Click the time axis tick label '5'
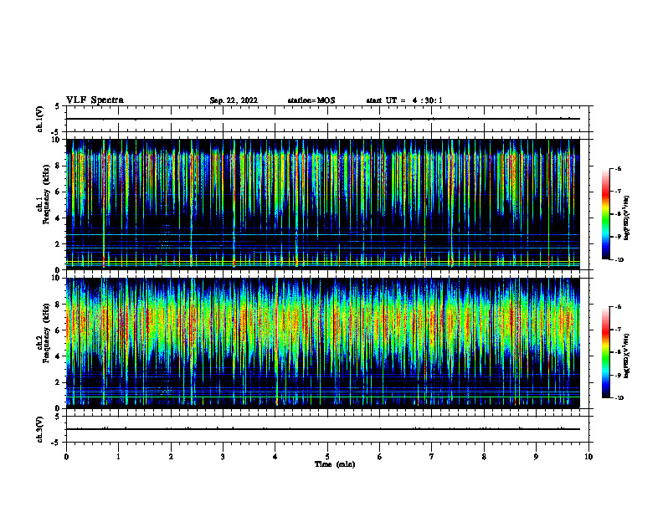The image size is (663, 512). [327, 457]
